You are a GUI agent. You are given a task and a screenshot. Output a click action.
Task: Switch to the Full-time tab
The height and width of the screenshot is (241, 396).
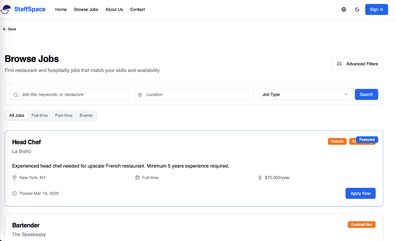click(40, 116)
